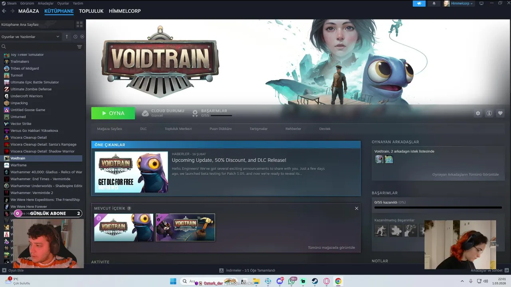The image size is (511, 287).
Task: Toggle the ready-to-play filter icon
Action: pyautogui.click(x=82, y=37)
